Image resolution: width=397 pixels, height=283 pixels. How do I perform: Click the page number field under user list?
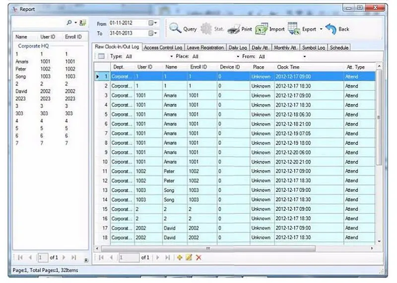coord(43,257)
